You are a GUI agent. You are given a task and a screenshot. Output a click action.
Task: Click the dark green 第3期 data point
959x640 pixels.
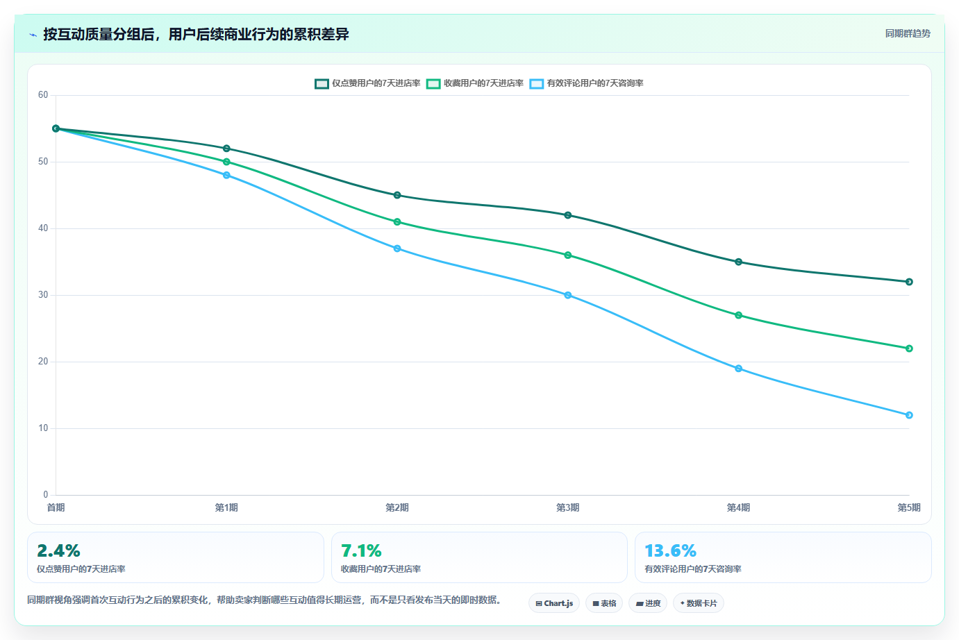pos(568,215)
